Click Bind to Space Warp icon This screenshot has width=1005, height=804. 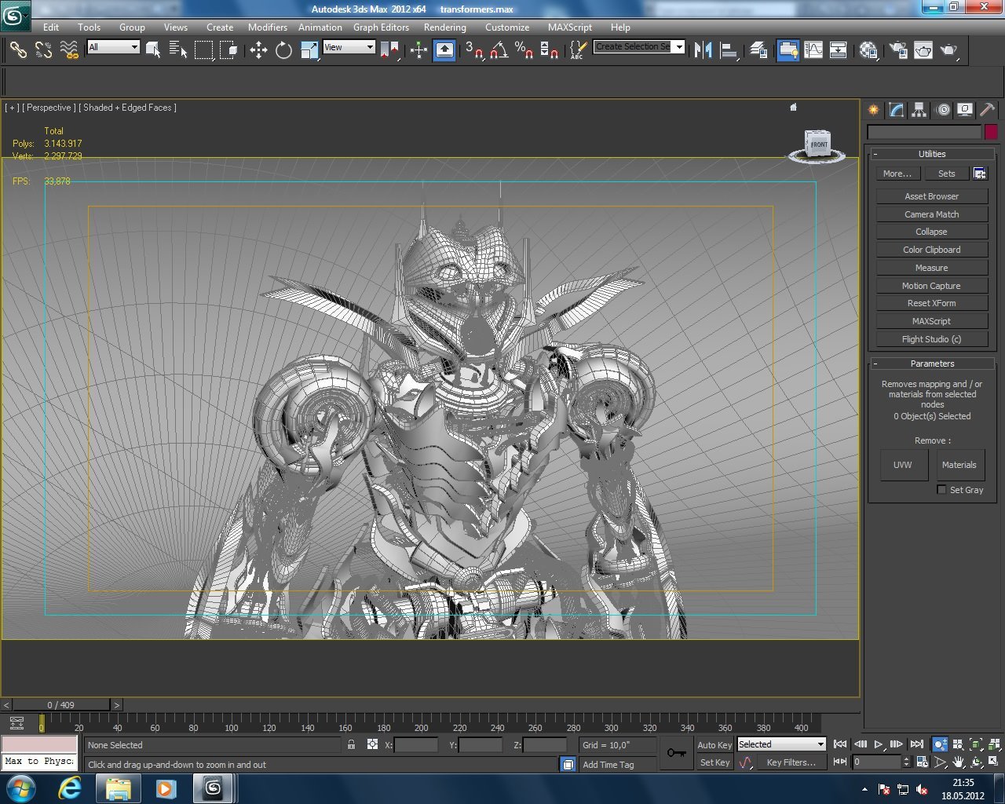pyautogui.click(x=69, y=50)
